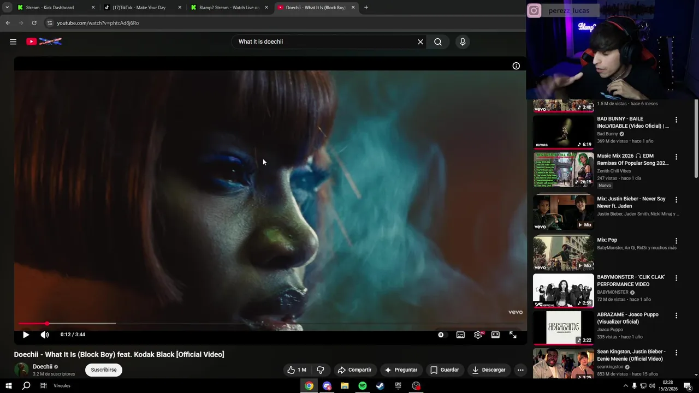This screenshot has height=393, width=699.
Task: Open Steam from taskbar
Action: point(380,386)
